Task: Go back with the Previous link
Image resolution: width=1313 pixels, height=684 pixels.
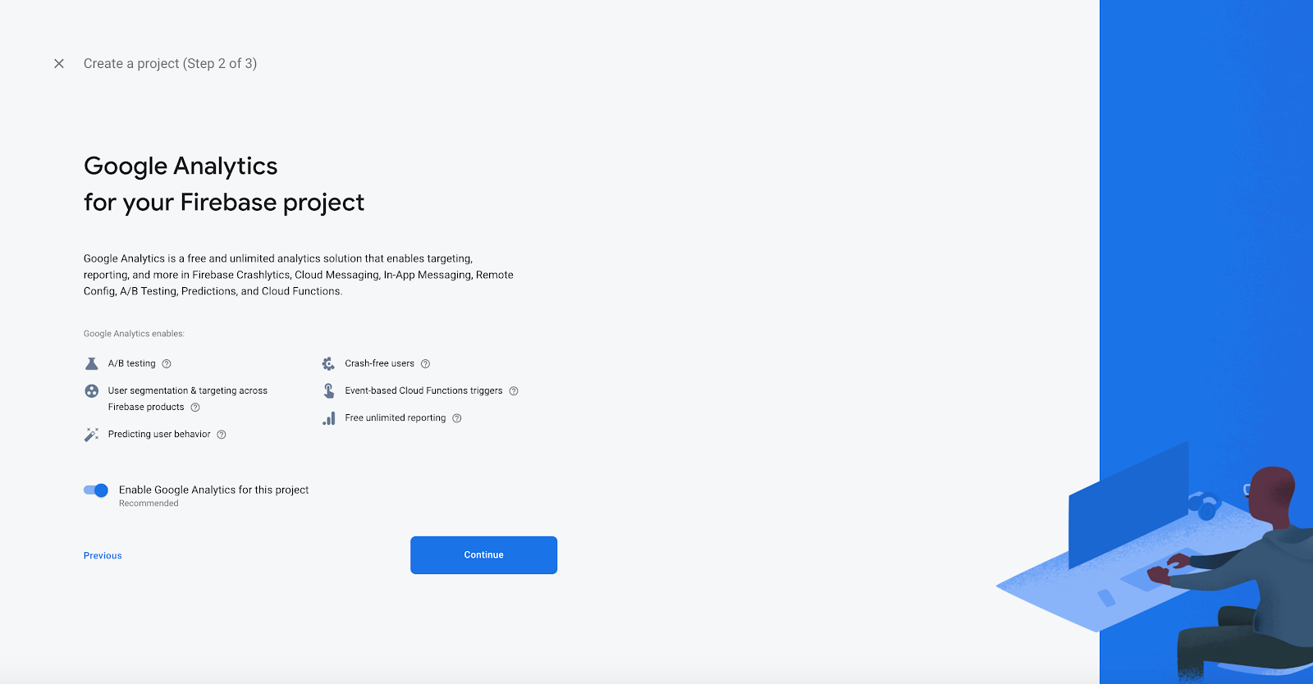Action: tap(103, 555)
